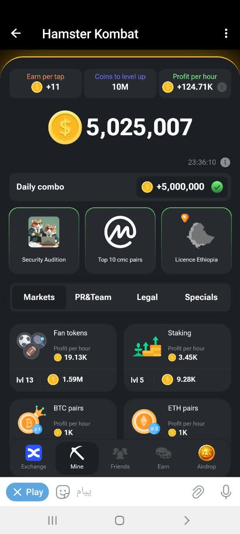Viewport: 240px width, 534px height.
Task: Go to the Earn coins section
Action: point(163,458)
